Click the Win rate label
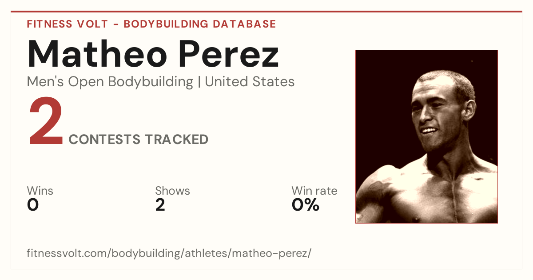The height and width of the screenshot is (280, 533). pos(314,191)
